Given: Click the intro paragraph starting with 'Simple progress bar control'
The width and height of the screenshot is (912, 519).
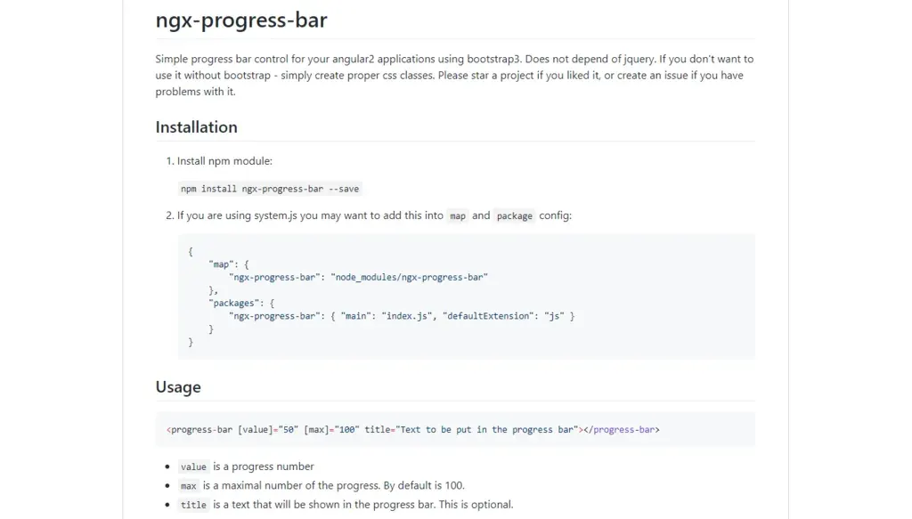Looking at the screenshot, I should coord(455,75).
